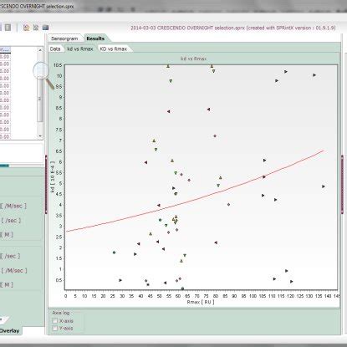Select the Overlay tab at the bottom left
This screenshot has width=347, height=347.
pos(9,331)
